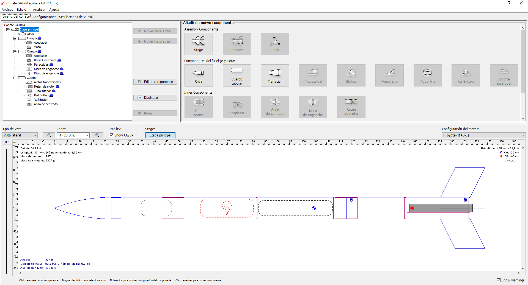This screenshot has height=285, width=528.
Task: Open the motor configuration dropdown
Action: click(x=483, y=135)
